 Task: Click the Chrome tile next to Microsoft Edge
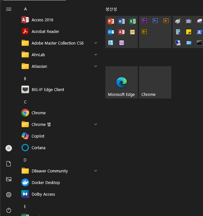(x=155, y=82)
